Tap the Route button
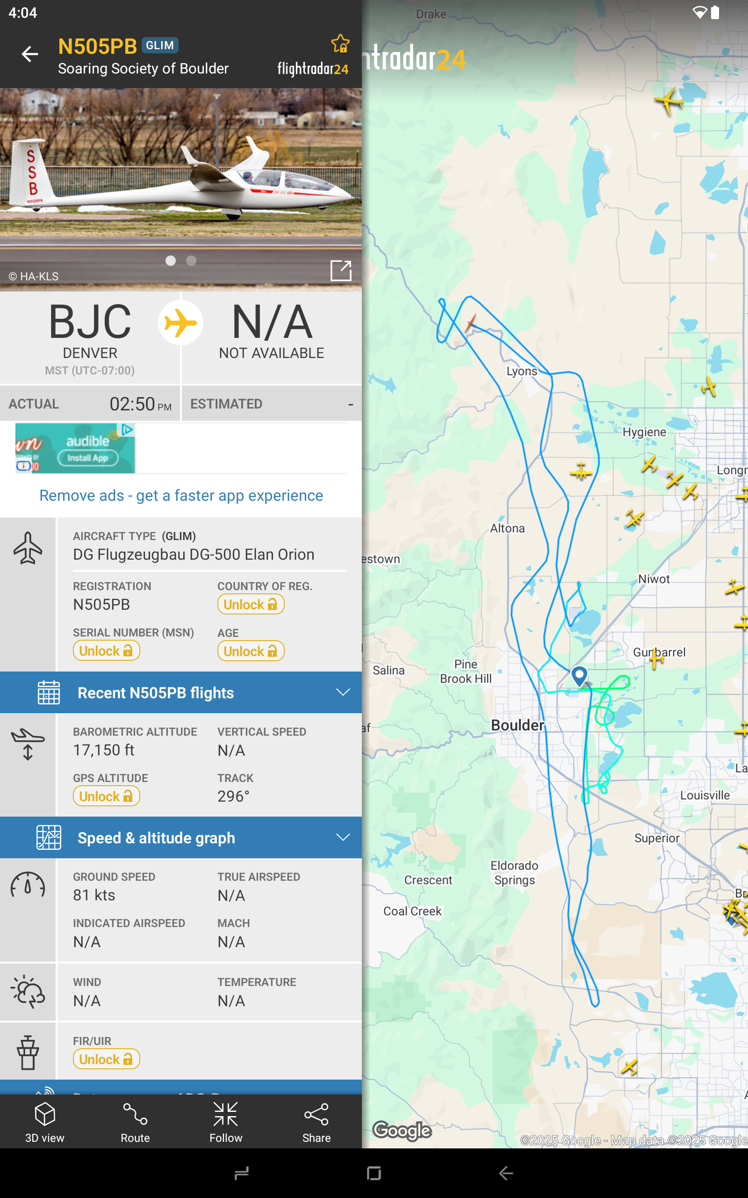The width and height of the screenshot is (748, 1198). coord(135,1121)
